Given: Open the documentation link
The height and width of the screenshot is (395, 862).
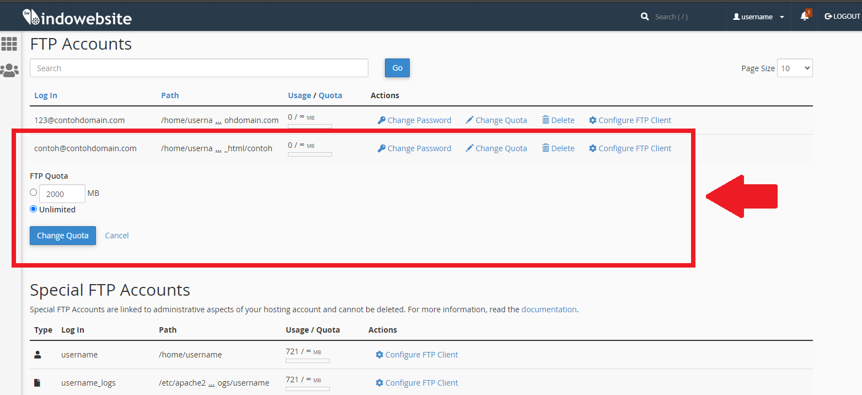Looking at the screenshot, I should click(549, 309).
